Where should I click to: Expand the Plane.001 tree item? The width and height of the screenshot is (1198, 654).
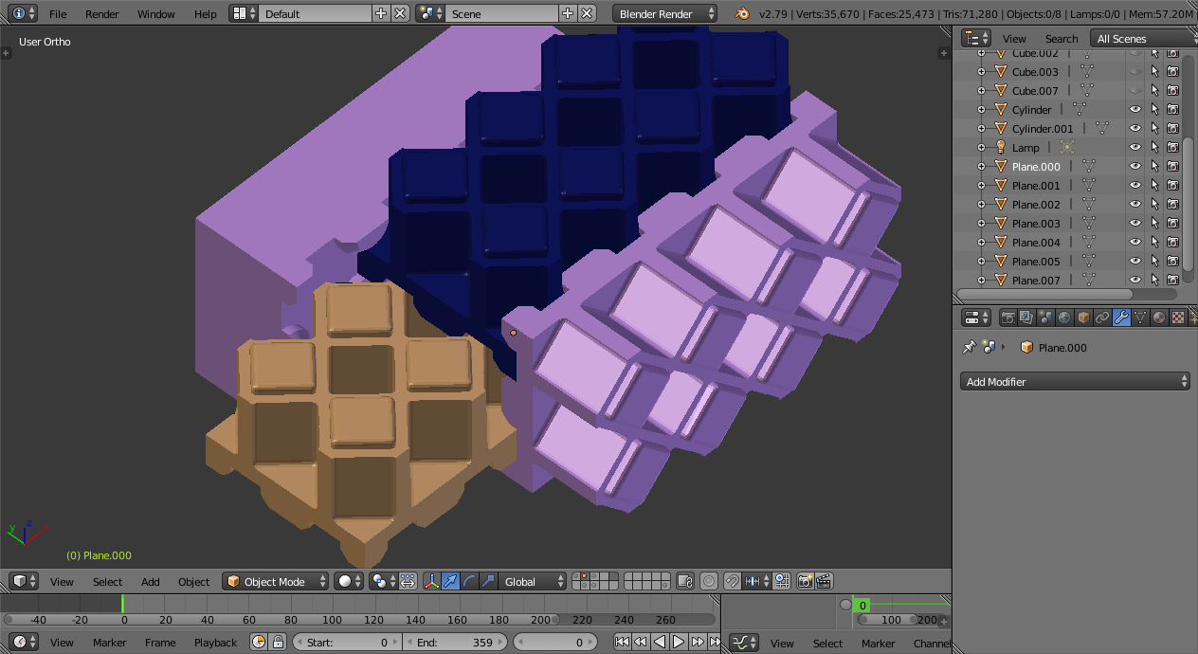(981, 185)
